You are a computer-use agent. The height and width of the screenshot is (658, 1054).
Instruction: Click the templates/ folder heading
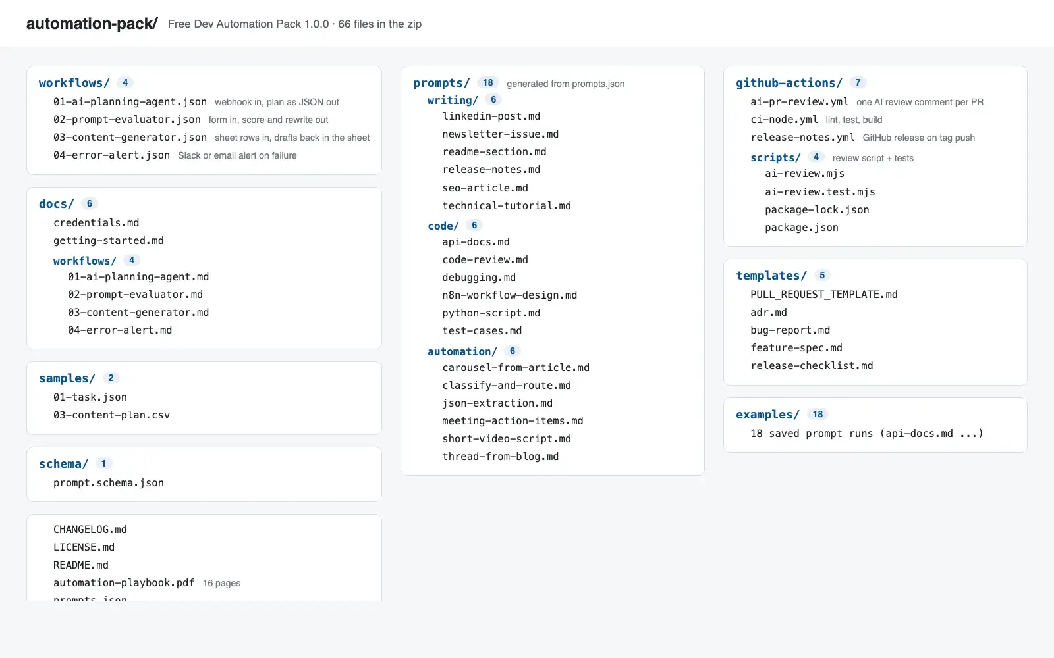tap(771, 276)
